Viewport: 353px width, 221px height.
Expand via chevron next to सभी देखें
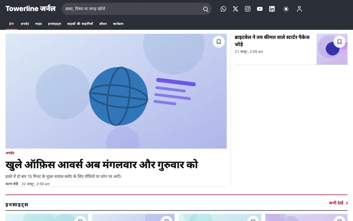point(347,203)
